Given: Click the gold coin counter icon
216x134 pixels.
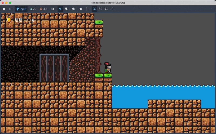Looking at the screenshot, I should pyautogui.click(x=9, y=20).
